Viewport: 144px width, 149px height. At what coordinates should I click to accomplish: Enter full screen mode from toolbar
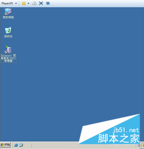pos(41,3)
